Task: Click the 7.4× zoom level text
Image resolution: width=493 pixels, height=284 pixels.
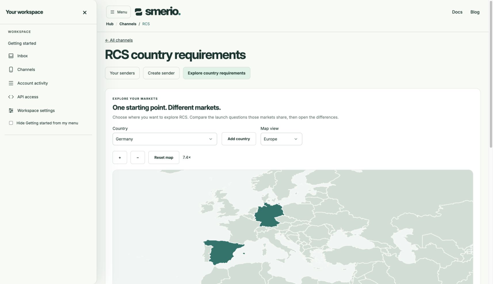Action: (x=186, y=158)
